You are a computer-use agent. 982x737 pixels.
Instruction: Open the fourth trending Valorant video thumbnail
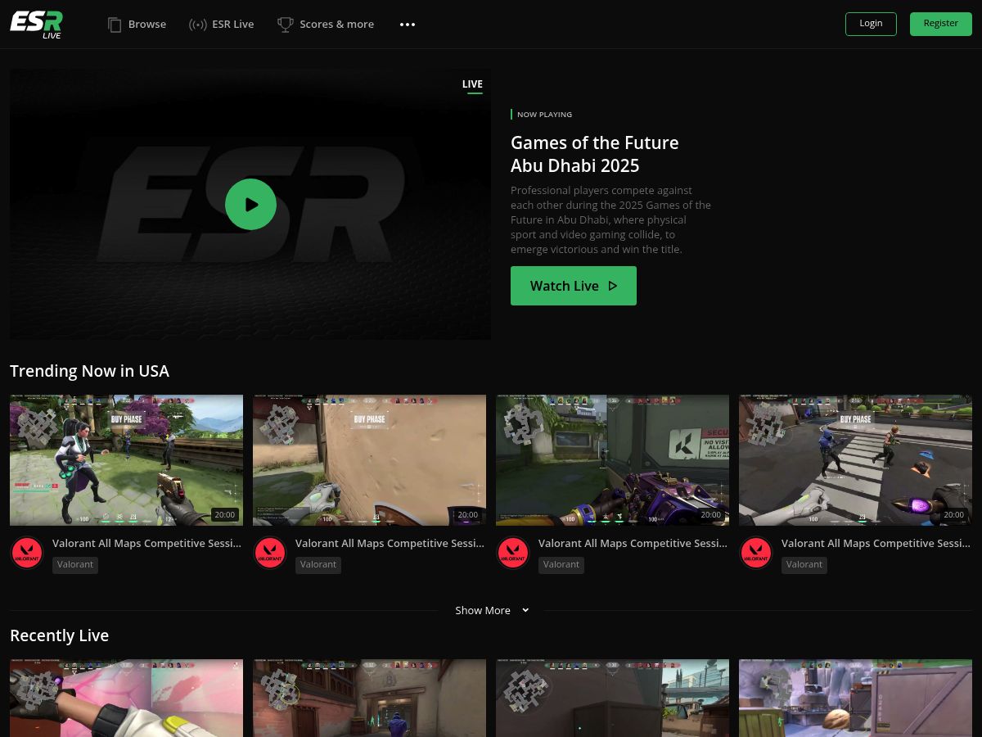point(855,460)
